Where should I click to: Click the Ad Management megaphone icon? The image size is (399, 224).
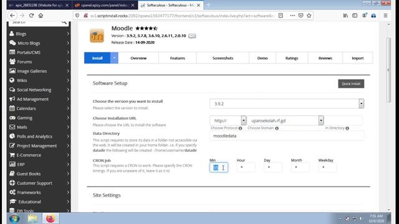[12, 99]
